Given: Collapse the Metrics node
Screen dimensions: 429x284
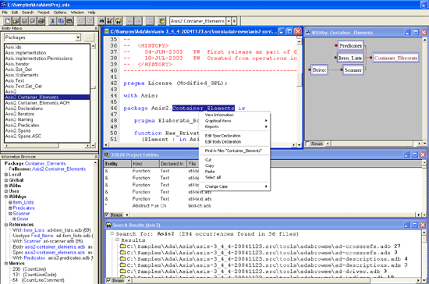Looking at the screenshot, I should coord(6,264).
